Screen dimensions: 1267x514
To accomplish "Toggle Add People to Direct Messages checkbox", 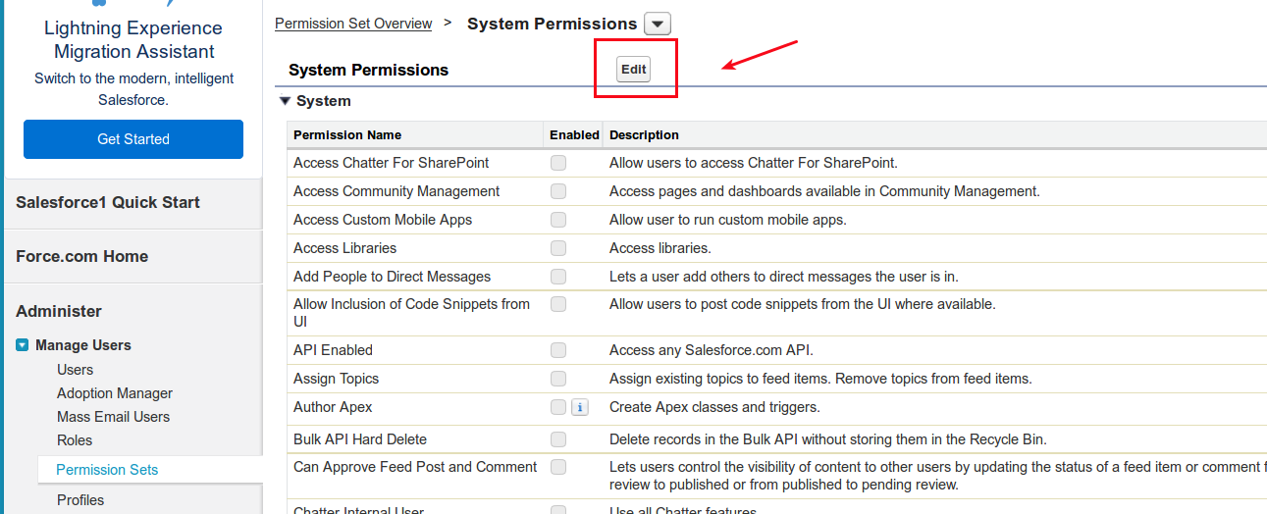I will pos(558,277).
